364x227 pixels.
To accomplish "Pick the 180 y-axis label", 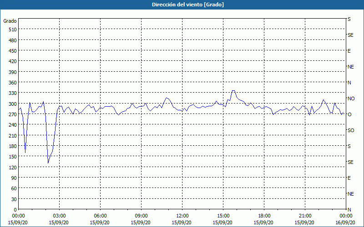I will point(13,146).
